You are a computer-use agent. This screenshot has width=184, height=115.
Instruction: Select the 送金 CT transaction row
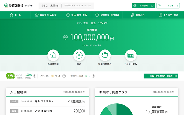tap(47, 101)
